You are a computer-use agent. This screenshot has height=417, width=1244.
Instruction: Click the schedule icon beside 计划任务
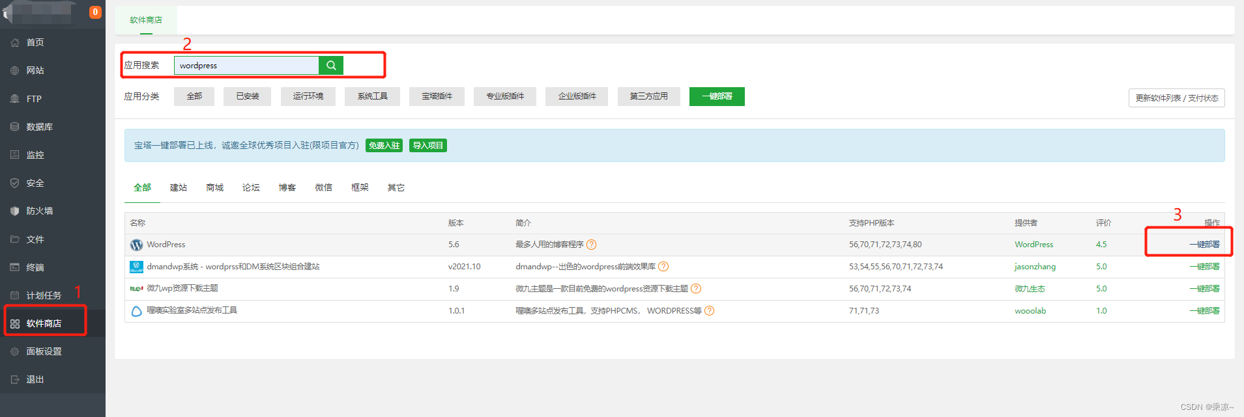click(14, 295)
